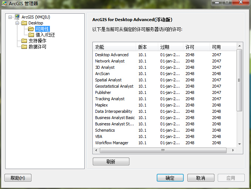Click the 许可 value 2048 for Schematics
This screenshot has height=189, width=251.
pos(190,130)
